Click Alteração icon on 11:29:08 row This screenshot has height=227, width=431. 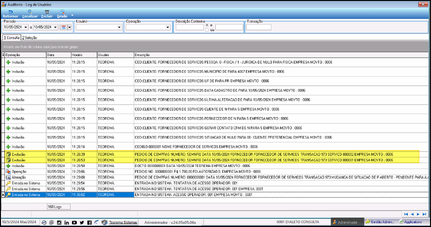coord(8,178)
